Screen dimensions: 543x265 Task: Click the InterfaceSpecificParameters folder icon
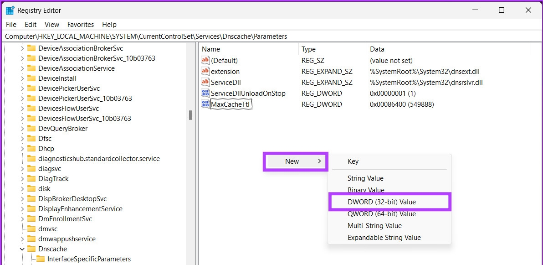point(41,259)
